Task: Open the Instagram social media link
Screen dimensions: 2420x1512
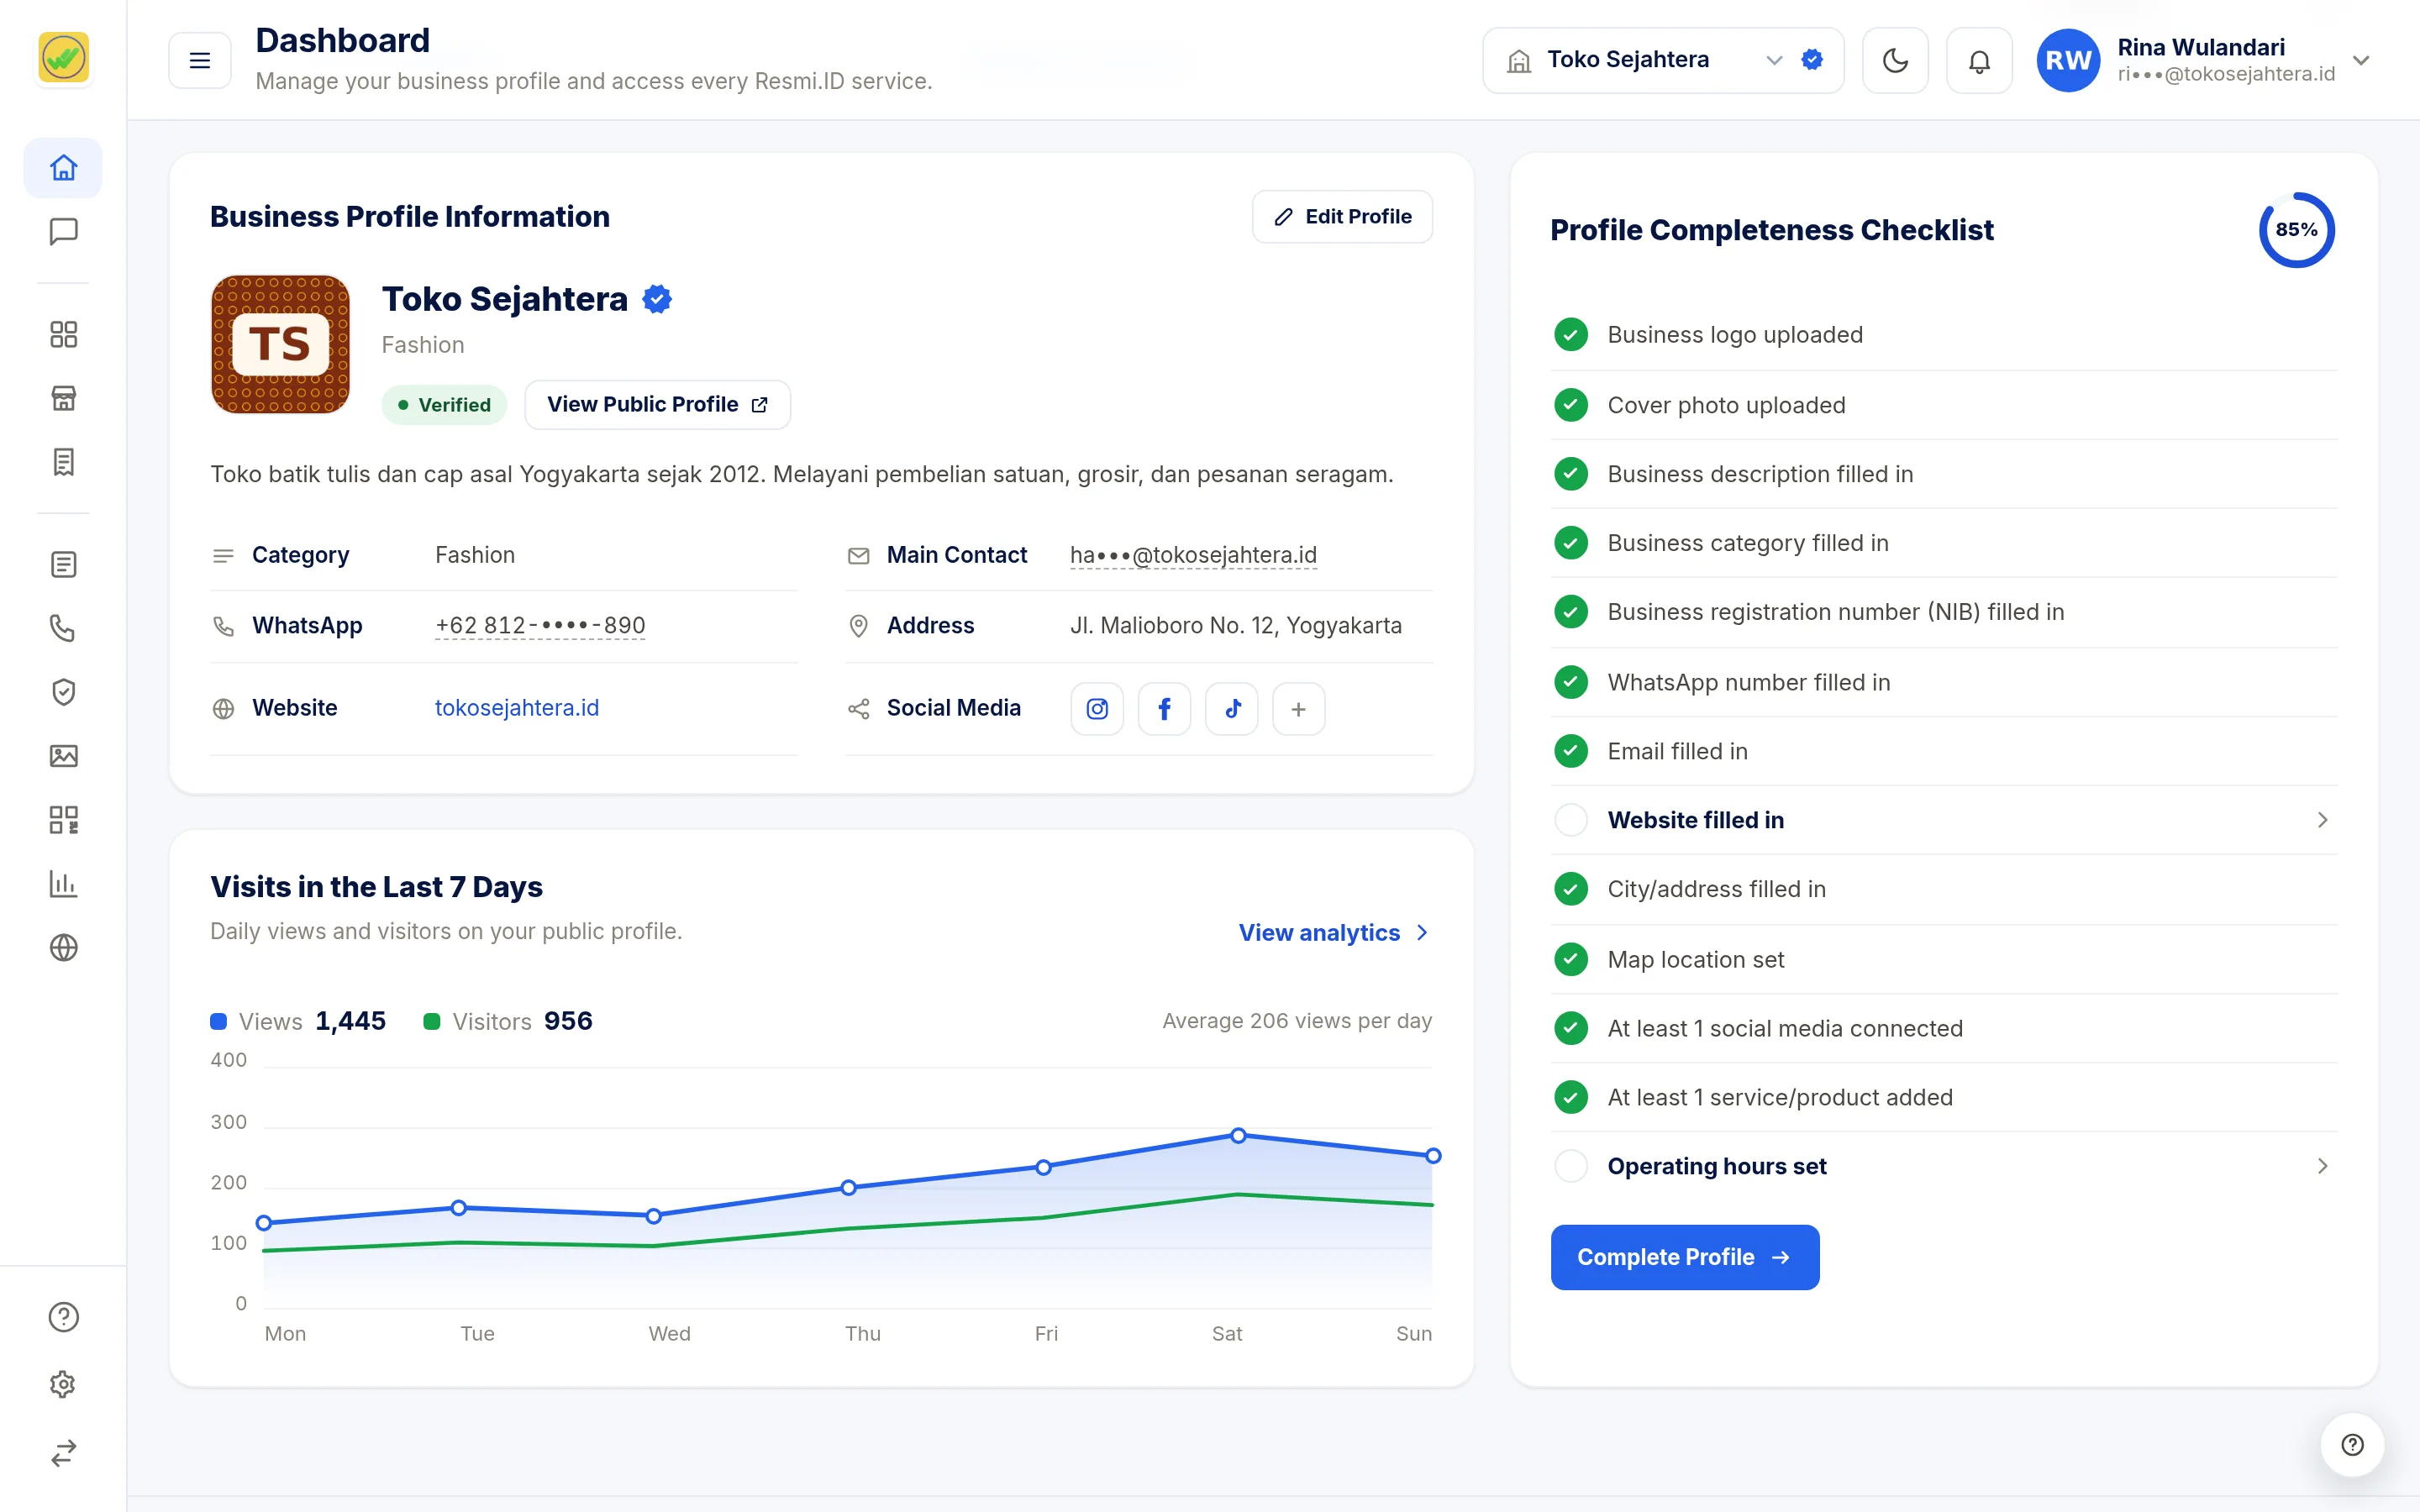Action: click(x=1097, y=709)
